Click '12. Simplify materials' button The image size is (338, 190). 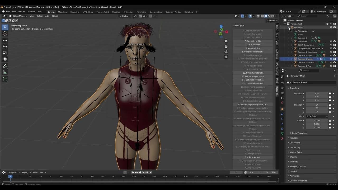click(253, 73)
